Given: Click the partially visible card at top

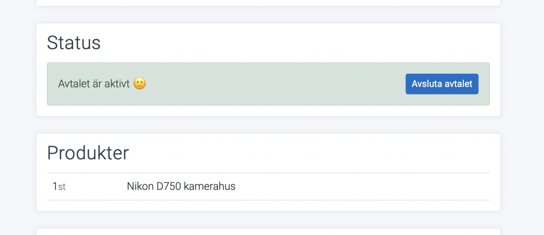Looking at the screenshot, I should point(268,3).
